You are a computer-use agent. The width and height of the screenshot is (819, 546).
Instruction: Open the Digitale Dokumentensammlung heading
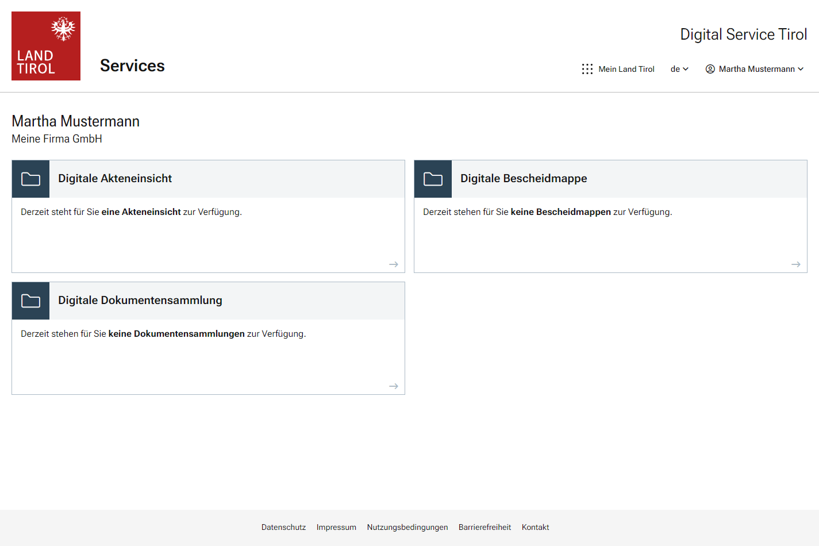tap(140, 301)
